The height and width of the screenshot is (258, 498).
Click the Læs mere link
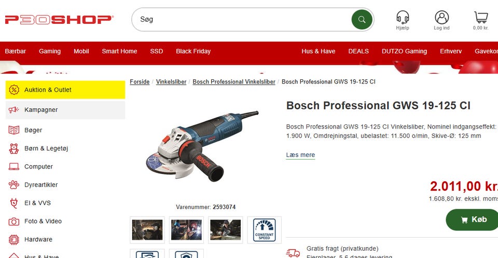[x=300, y=155]
